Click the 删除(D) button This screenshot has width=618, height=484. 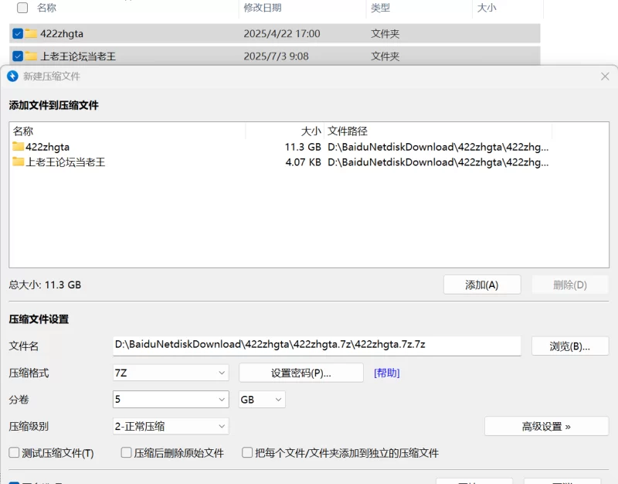pyautogui.click(x=570, y=285)
